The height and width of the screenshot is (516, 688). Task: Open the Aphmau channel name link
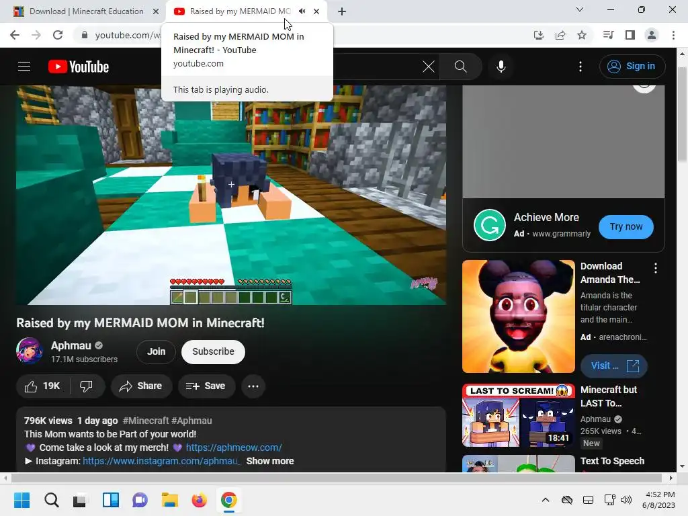coord(71,345)
